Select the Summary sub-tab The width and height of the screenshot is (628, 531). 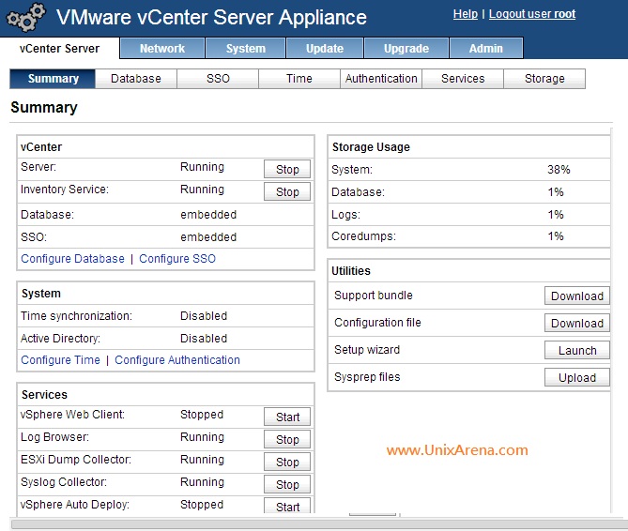pyautogui.click(x=53, y=79)
